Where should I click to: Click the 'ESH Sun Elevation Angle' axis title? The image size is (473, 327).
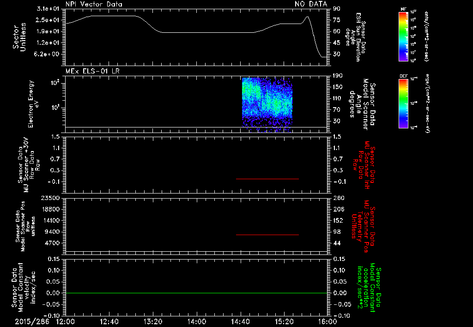point(355,37)
